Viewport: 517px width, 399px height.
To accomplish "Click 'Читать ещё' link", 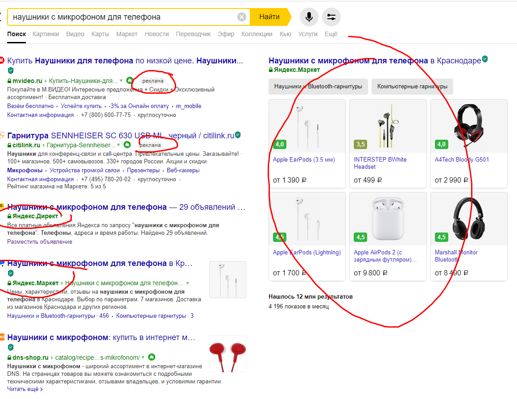I will tap(25, 389).
